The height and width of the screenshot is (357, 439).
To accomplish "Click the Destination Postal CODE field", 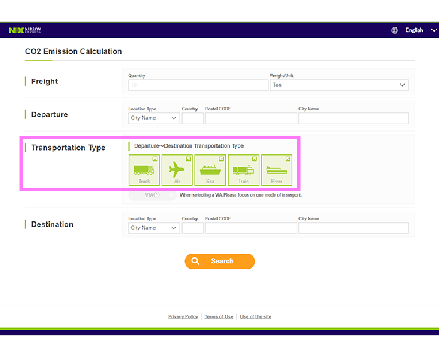I will (251, 228).
